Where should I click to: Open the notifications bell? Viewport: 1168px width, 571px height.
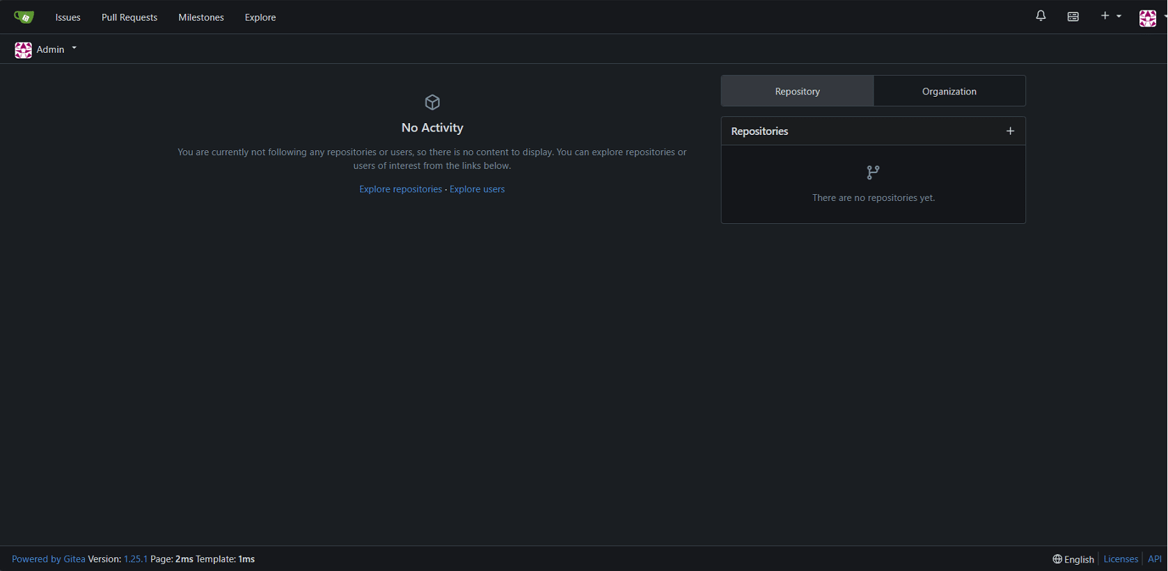[1041, 16]
